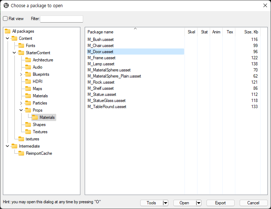Collapse the Content tree node
Screen dimensions: 271x209
pyautogui.click(x=8, y=38)
